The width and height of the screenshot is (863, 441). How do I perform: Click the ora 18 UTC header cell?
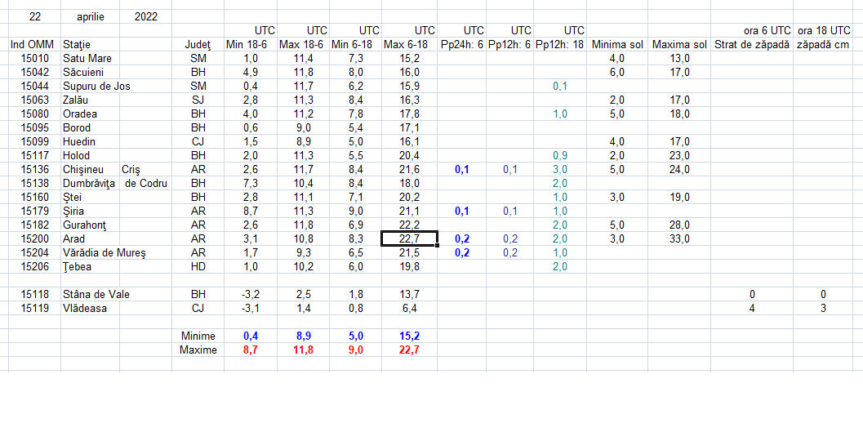pyautogui.click(x=823, y=30)
